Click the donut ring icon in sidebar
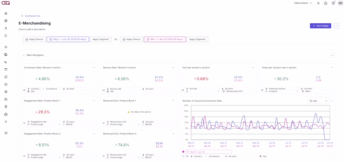This screenshot has height=162, width=344. (x=6, y=54)
